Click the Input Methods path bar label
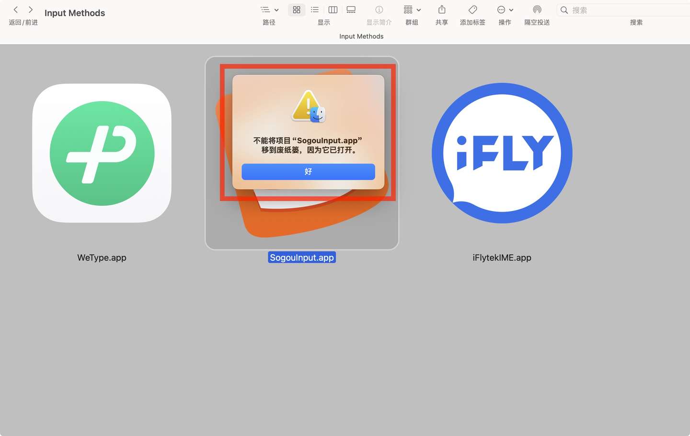Screen dimensions: 690x436 click(361, 36)
